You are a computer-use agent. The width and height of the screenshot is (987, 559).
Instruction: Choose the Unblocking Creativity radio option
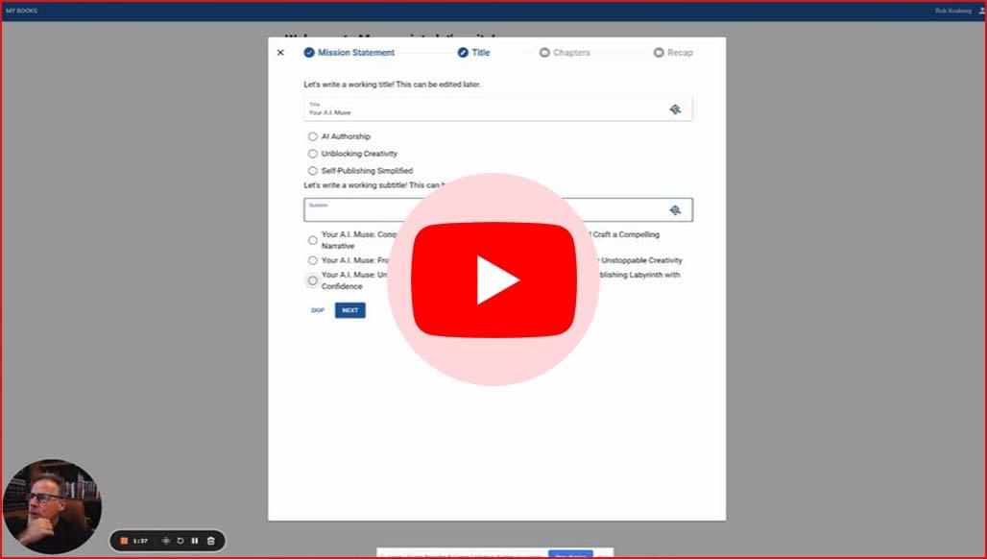pos(313,154)
